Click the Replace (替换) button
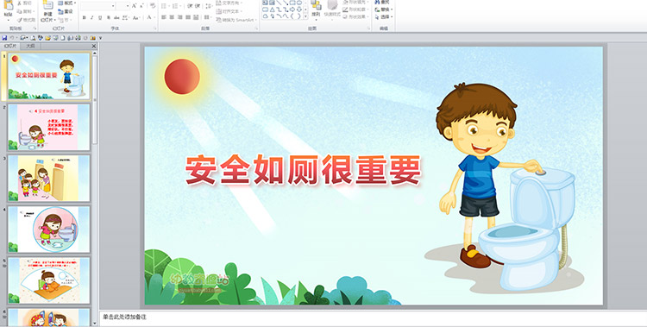647x327 pixels. pos(384,9)
